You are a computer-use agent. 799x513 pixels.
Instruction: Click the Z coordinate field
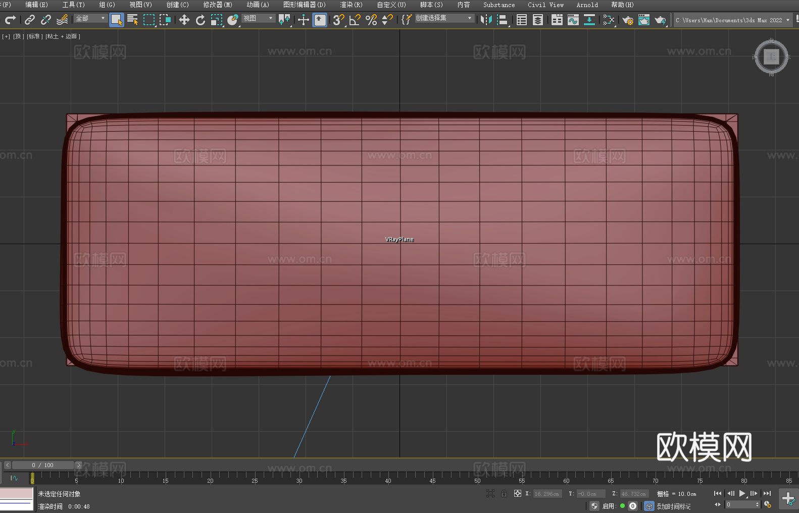pyautogui.click(x=634, y=494)
